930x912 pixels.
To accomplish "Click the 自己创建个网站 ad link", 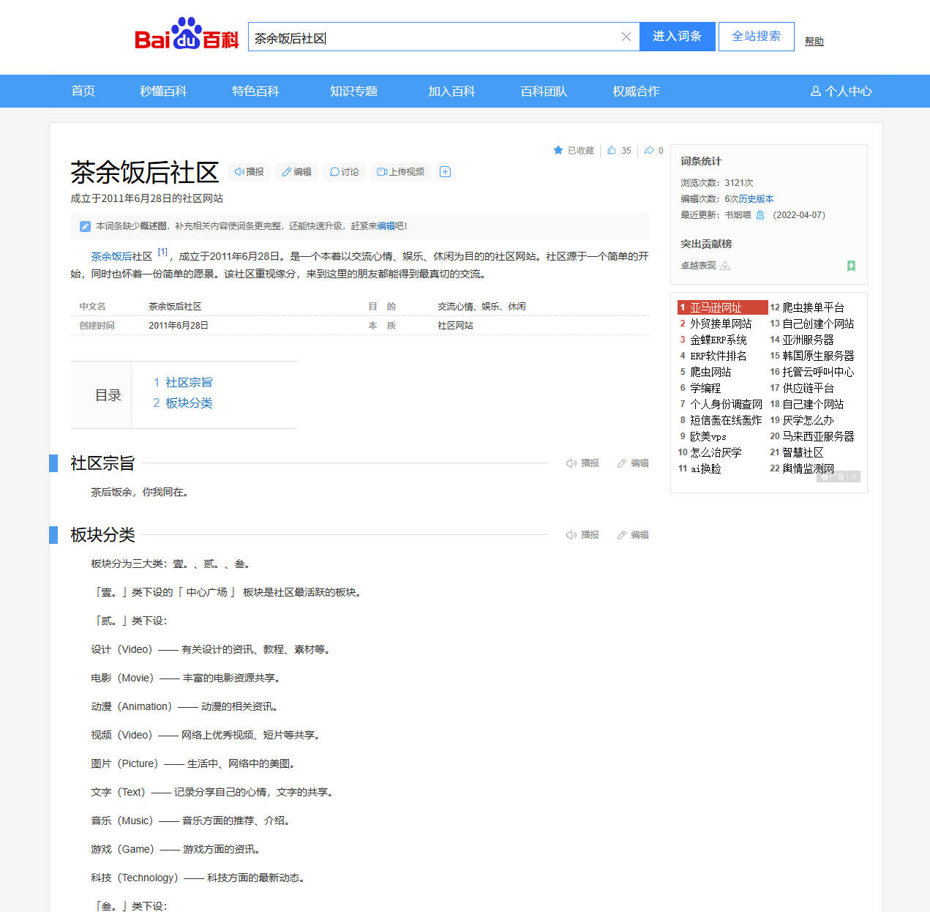I will point(818,324).
